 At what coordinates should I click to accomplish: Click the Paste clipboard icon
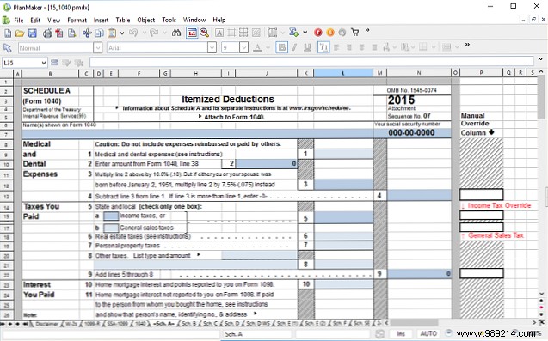tap(112, 33)
